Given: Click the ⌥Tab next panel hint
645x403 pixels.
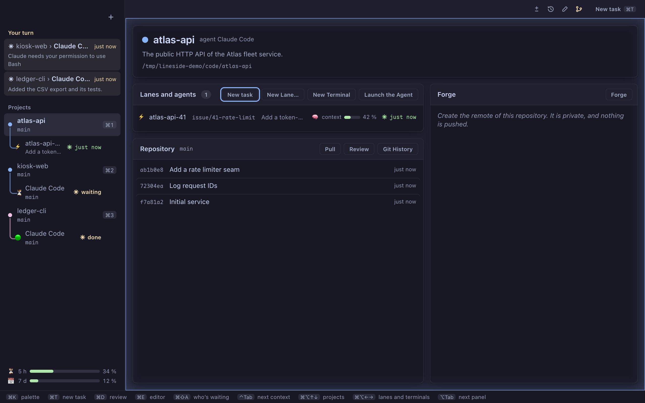Looking at the screenshot, I should pos(462,397).
